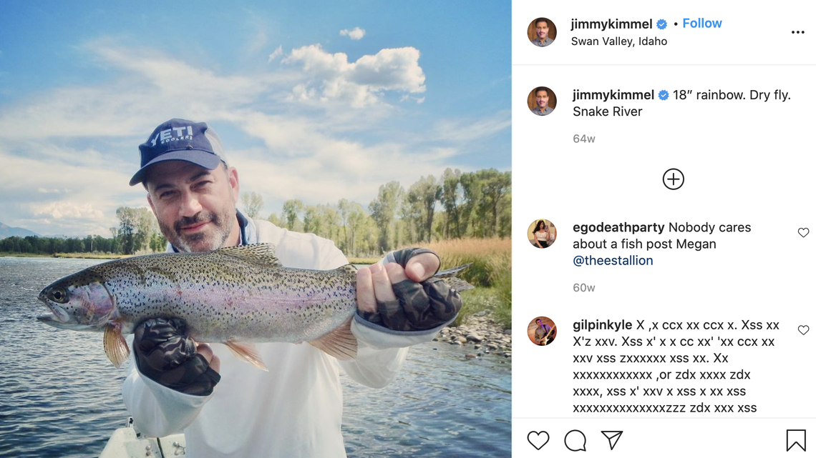Image resolution: width=816 pixels, height=458 pixels.
Task: Follow jimmykimmel
Action: click(701, 24)
